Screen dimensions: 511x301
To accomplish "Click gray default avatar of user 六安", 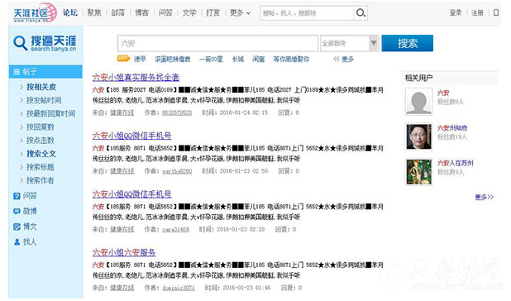I will click(x=418, y=102).
